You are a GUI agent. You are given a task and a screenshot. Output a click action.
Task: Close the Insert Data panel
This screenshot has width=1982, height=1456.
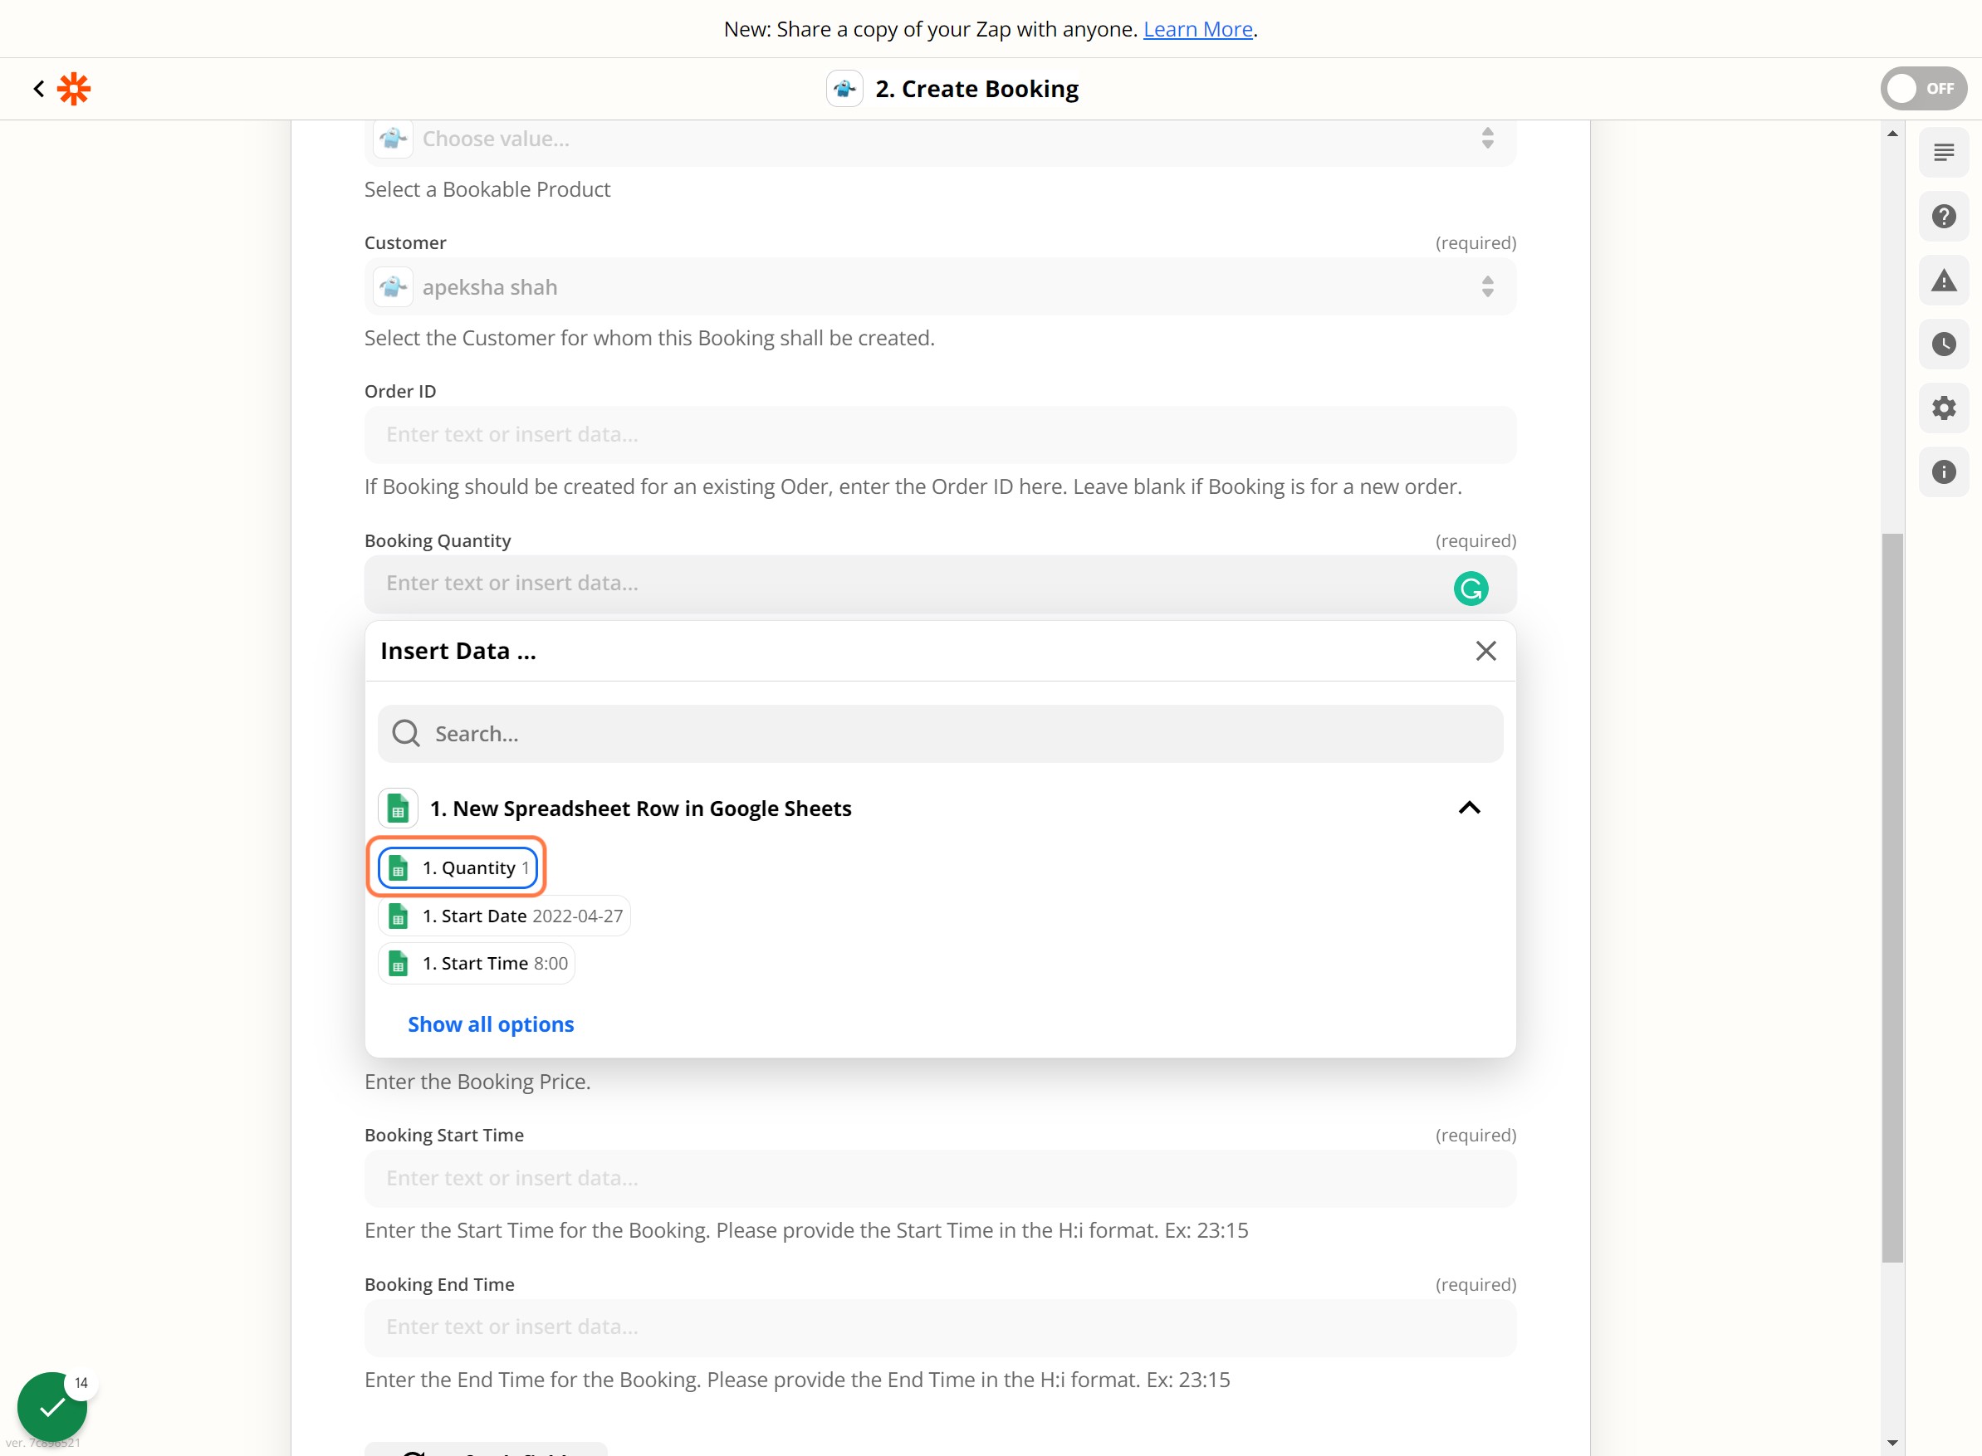1485,652
